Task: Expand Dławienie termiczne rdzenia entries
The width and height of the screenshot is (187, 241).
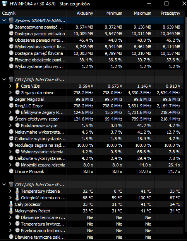Action: tap(10, 217)
